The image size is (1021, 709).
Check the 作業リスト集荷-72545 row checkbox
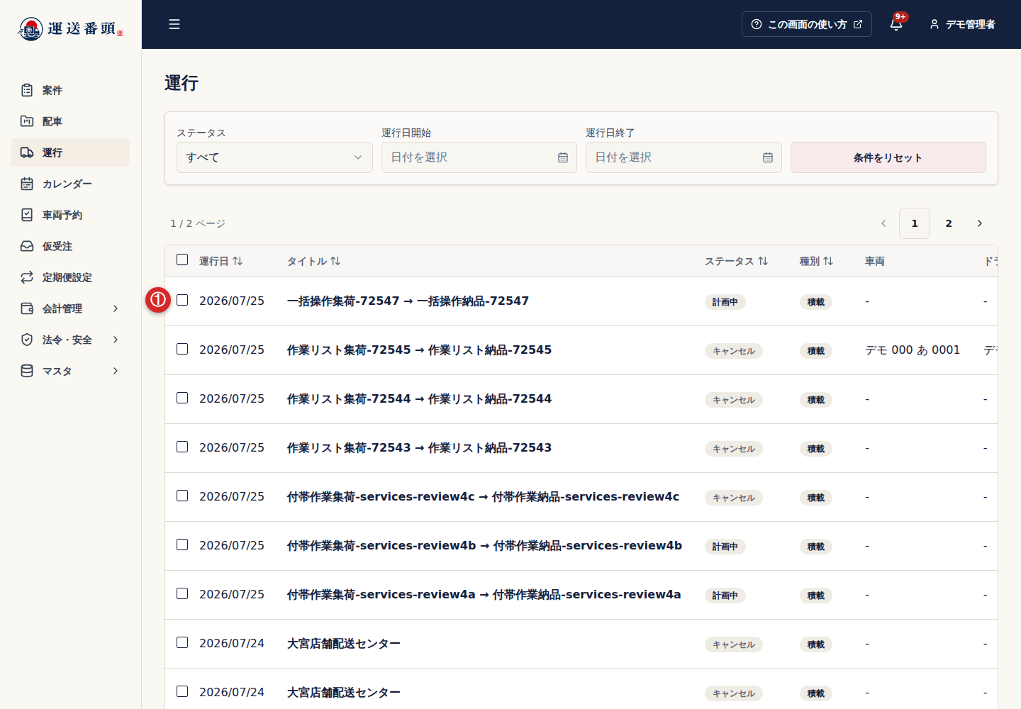coord(182,349)
